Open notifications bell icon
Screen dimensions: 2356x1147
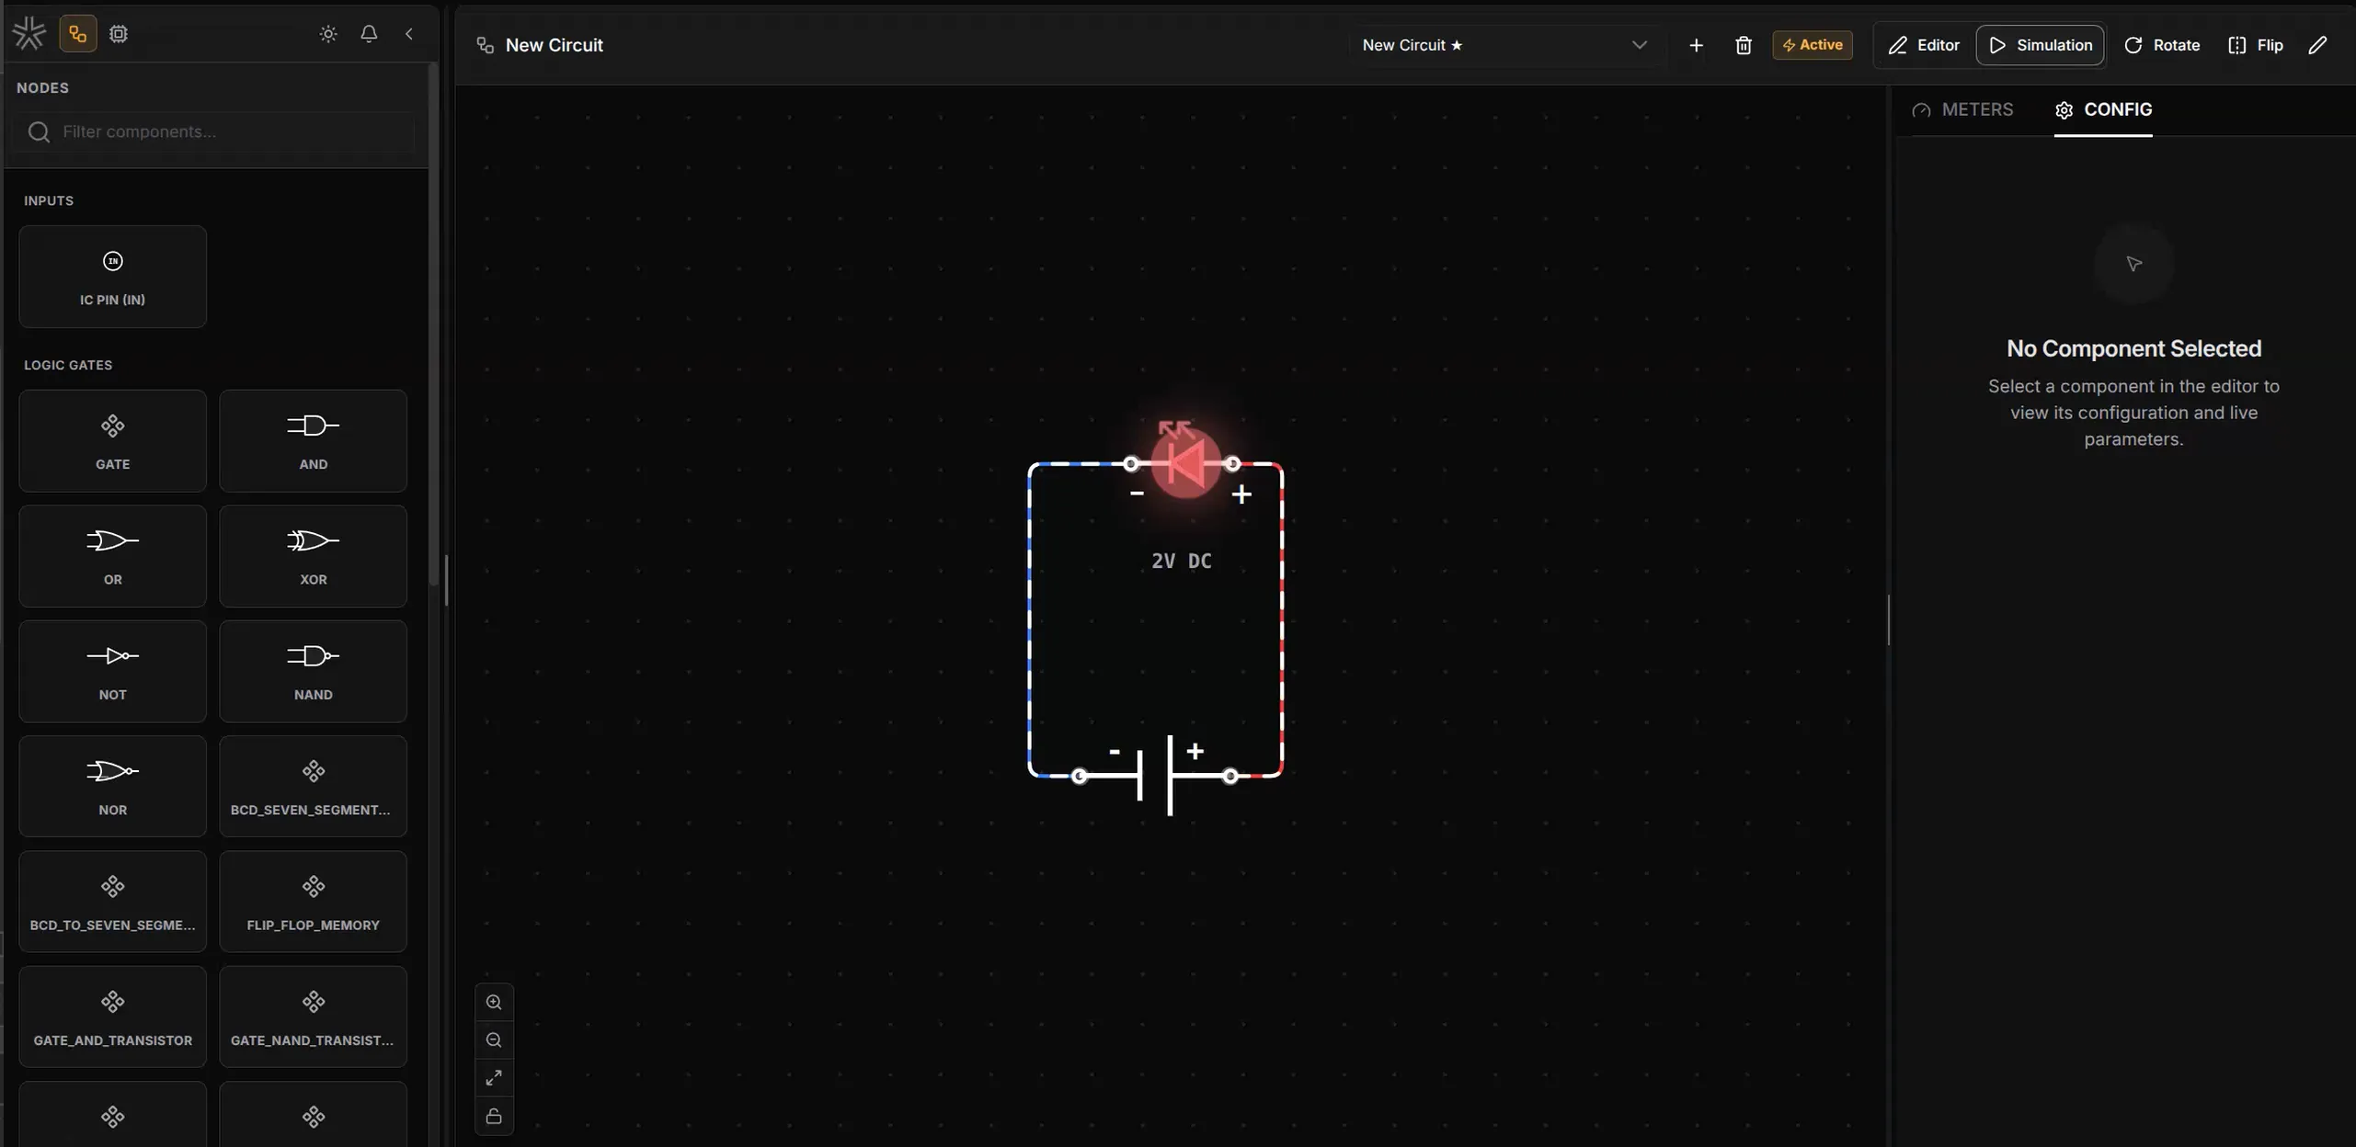[369, 34]
